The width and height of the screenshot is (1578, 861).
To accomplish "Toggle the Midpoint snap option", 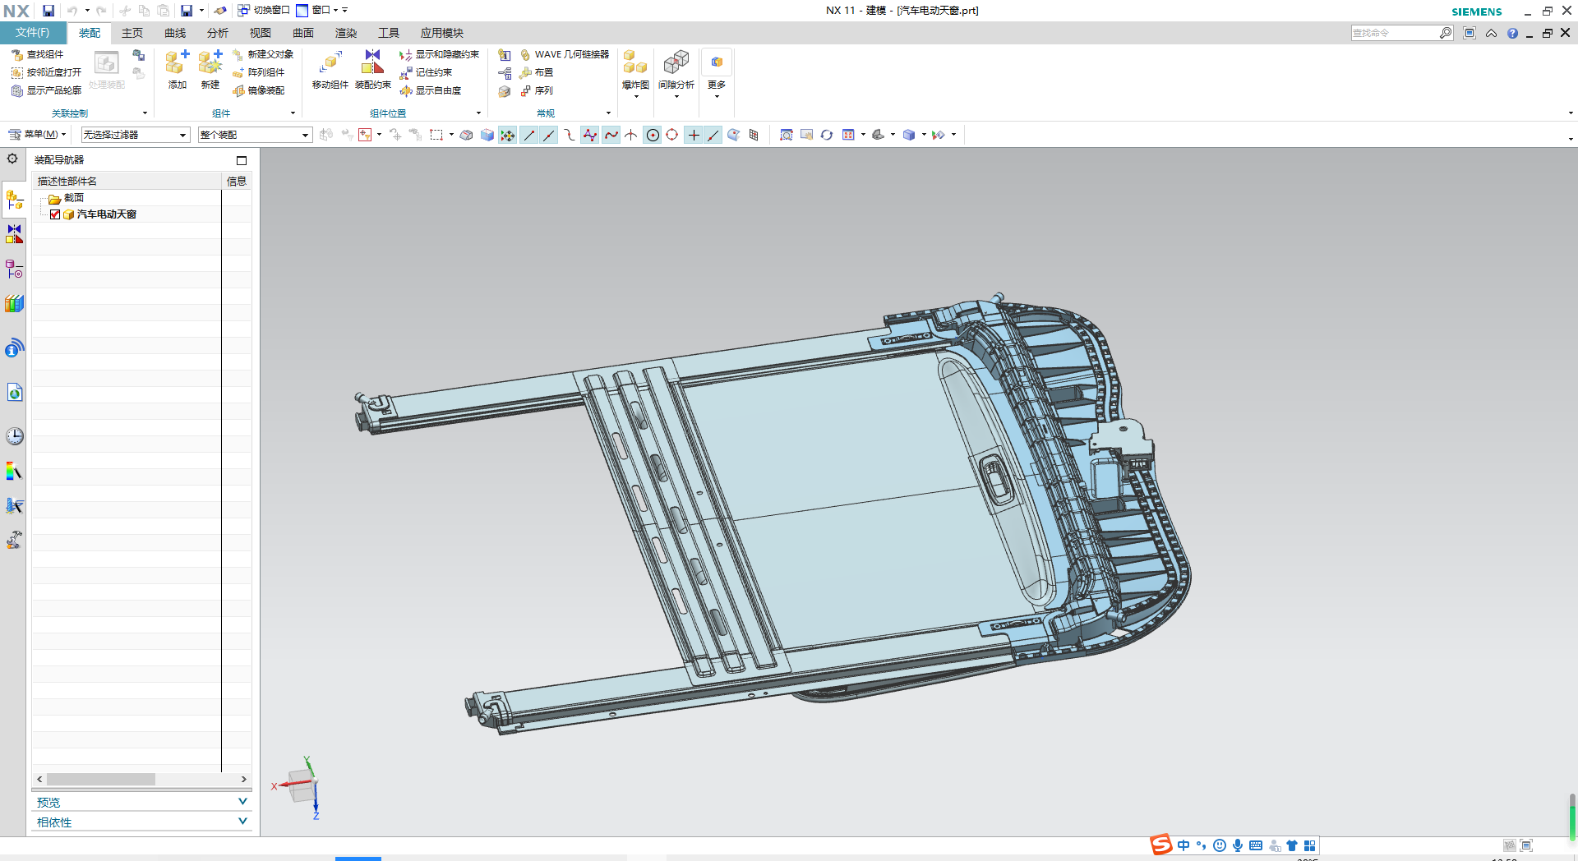I will tap(548, 135).
